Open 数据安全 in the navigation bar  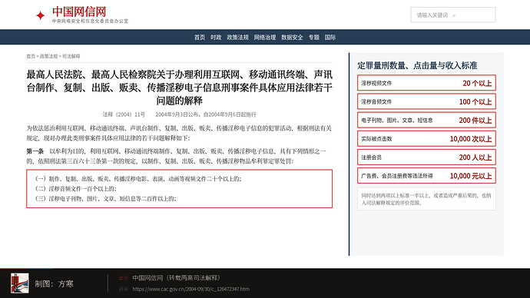(x=292, y=37)
